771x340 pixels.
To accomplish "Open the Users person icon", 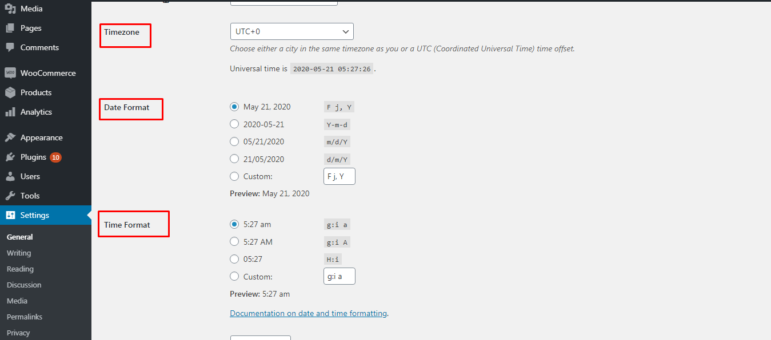I will click(x=10, y=176).
